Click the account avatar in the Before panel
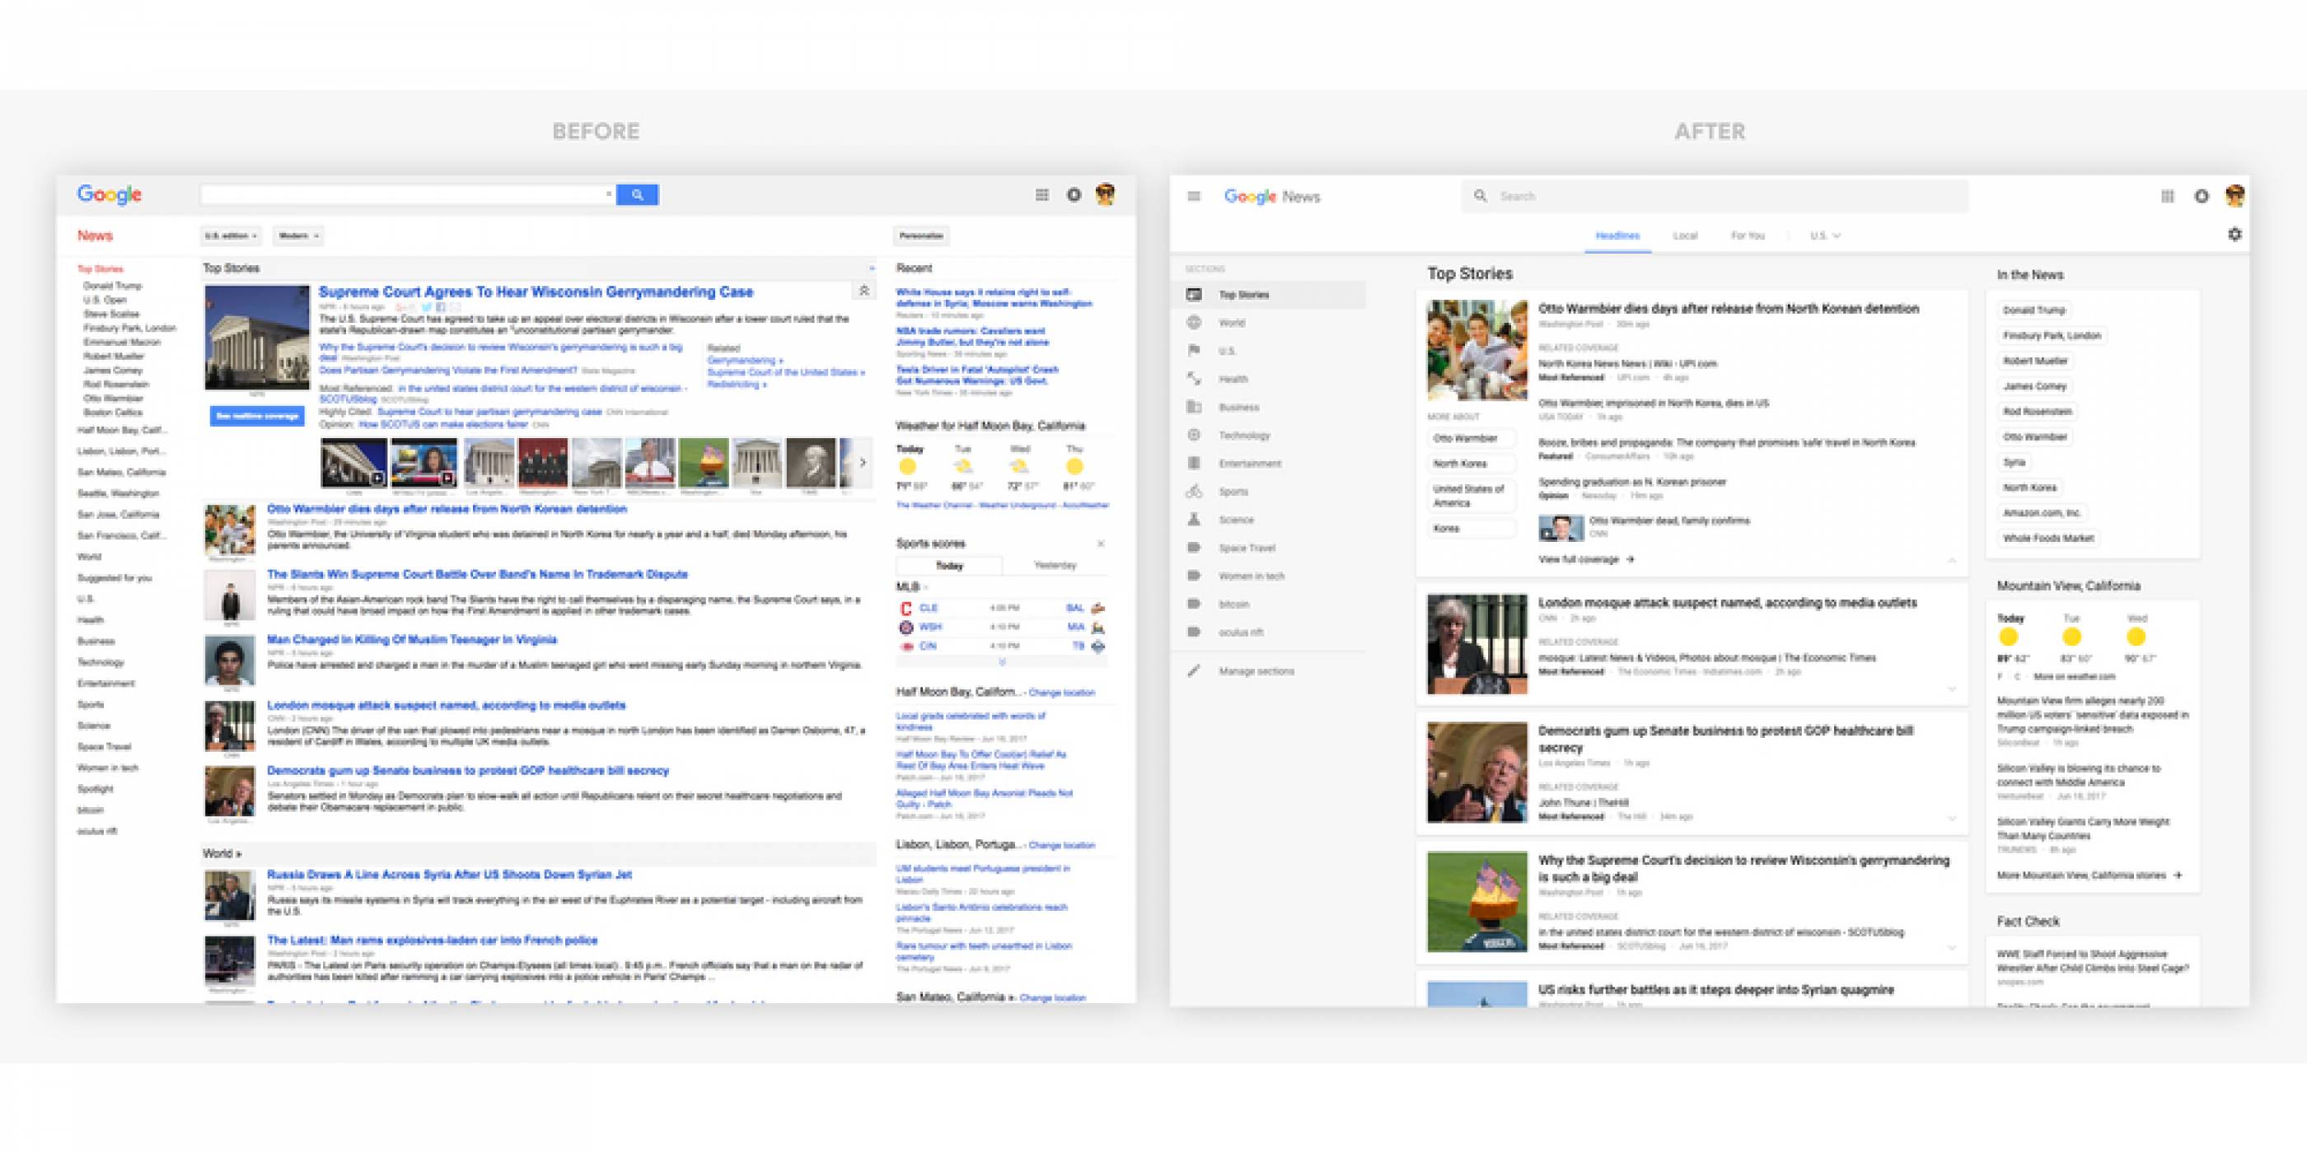 [1106, 194]
